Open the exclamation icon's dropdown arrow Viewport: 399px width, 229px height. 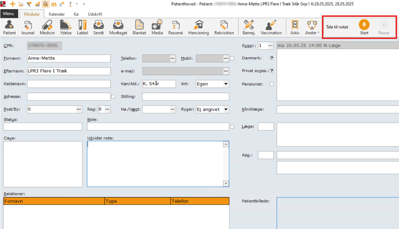click(77, 4)
